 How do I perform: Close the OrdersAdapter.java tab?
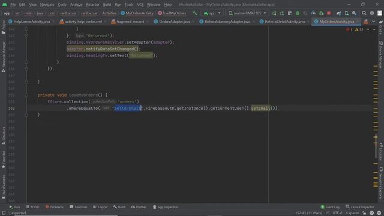point(193,22)
